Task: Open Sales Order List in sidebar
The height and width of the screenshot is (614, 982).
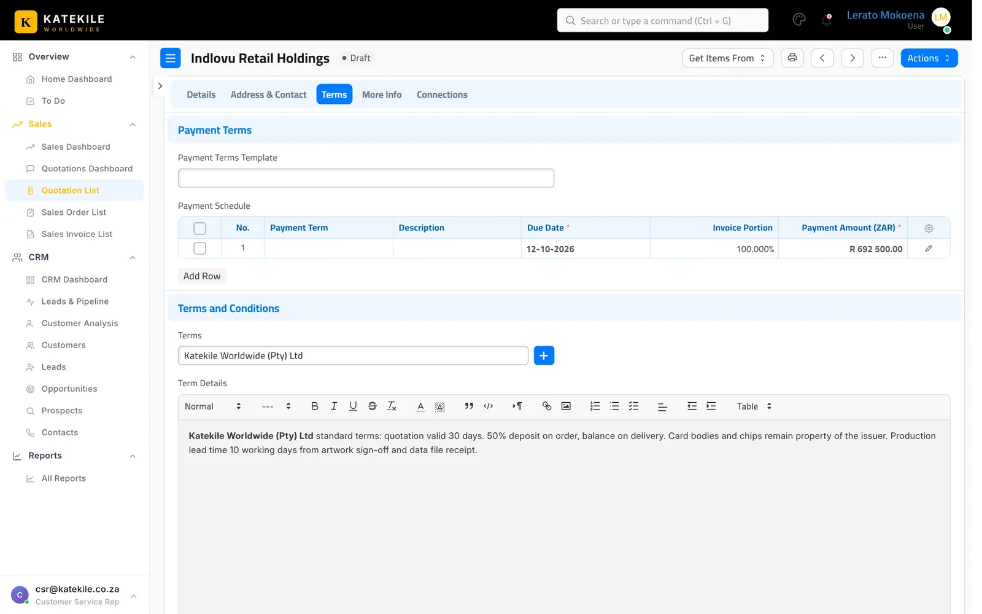Action: pos(74,212)
